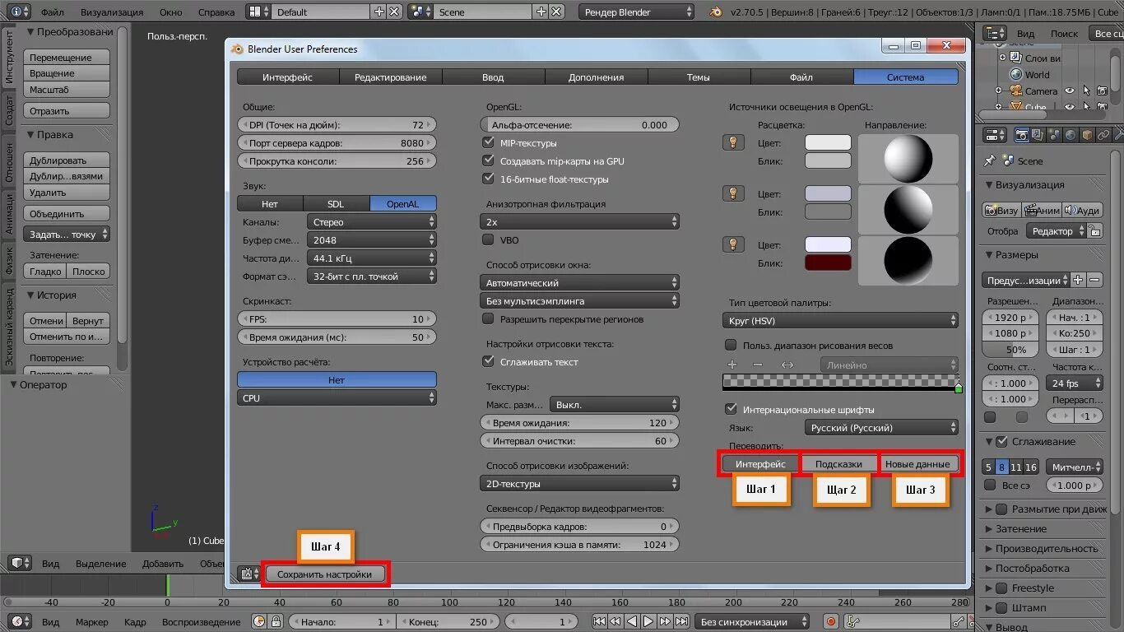Click the add color stop plus icon
Viewport: 1124px width, 632px height.
(732, 365)
